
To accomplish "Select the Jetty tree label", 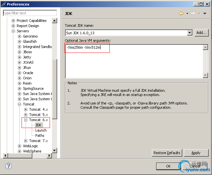I will point(27,57).
